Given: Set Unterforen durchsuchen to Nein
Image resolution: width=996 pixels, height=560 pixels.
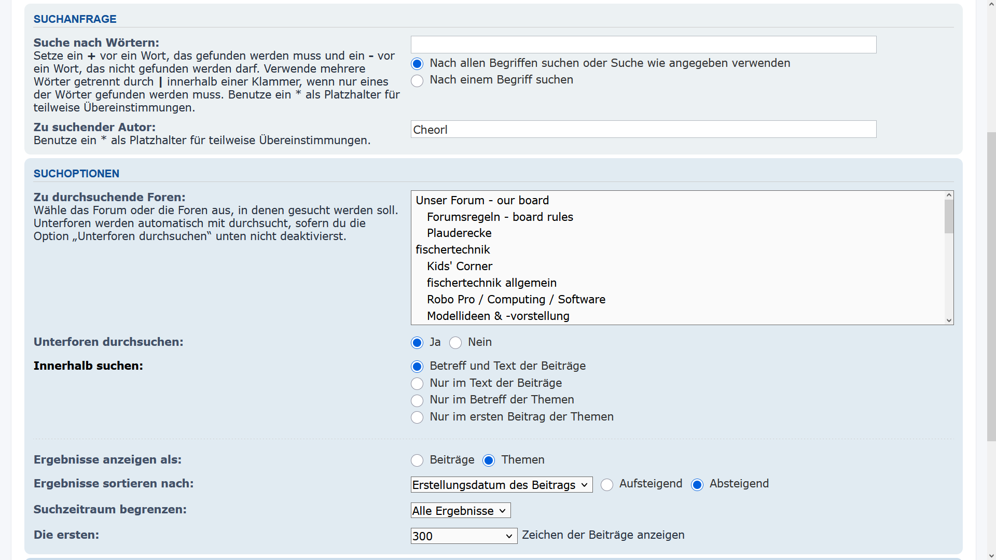Looking at the screenshot, I should [455, 343].
